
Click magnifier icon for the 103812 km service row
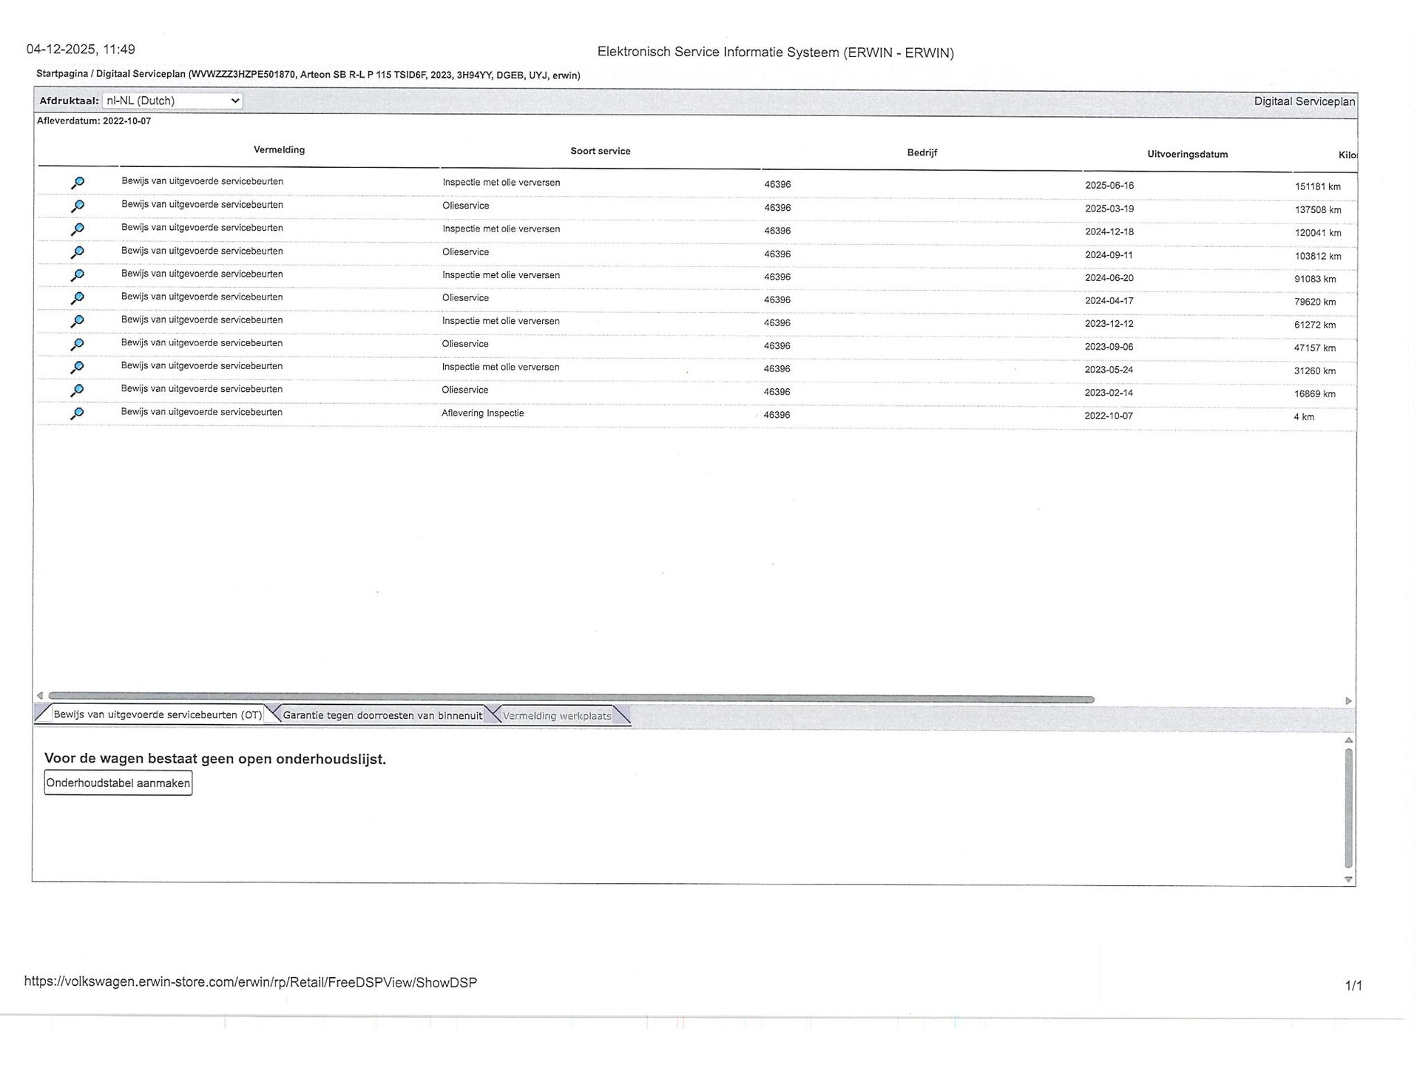tap(77, 252)
